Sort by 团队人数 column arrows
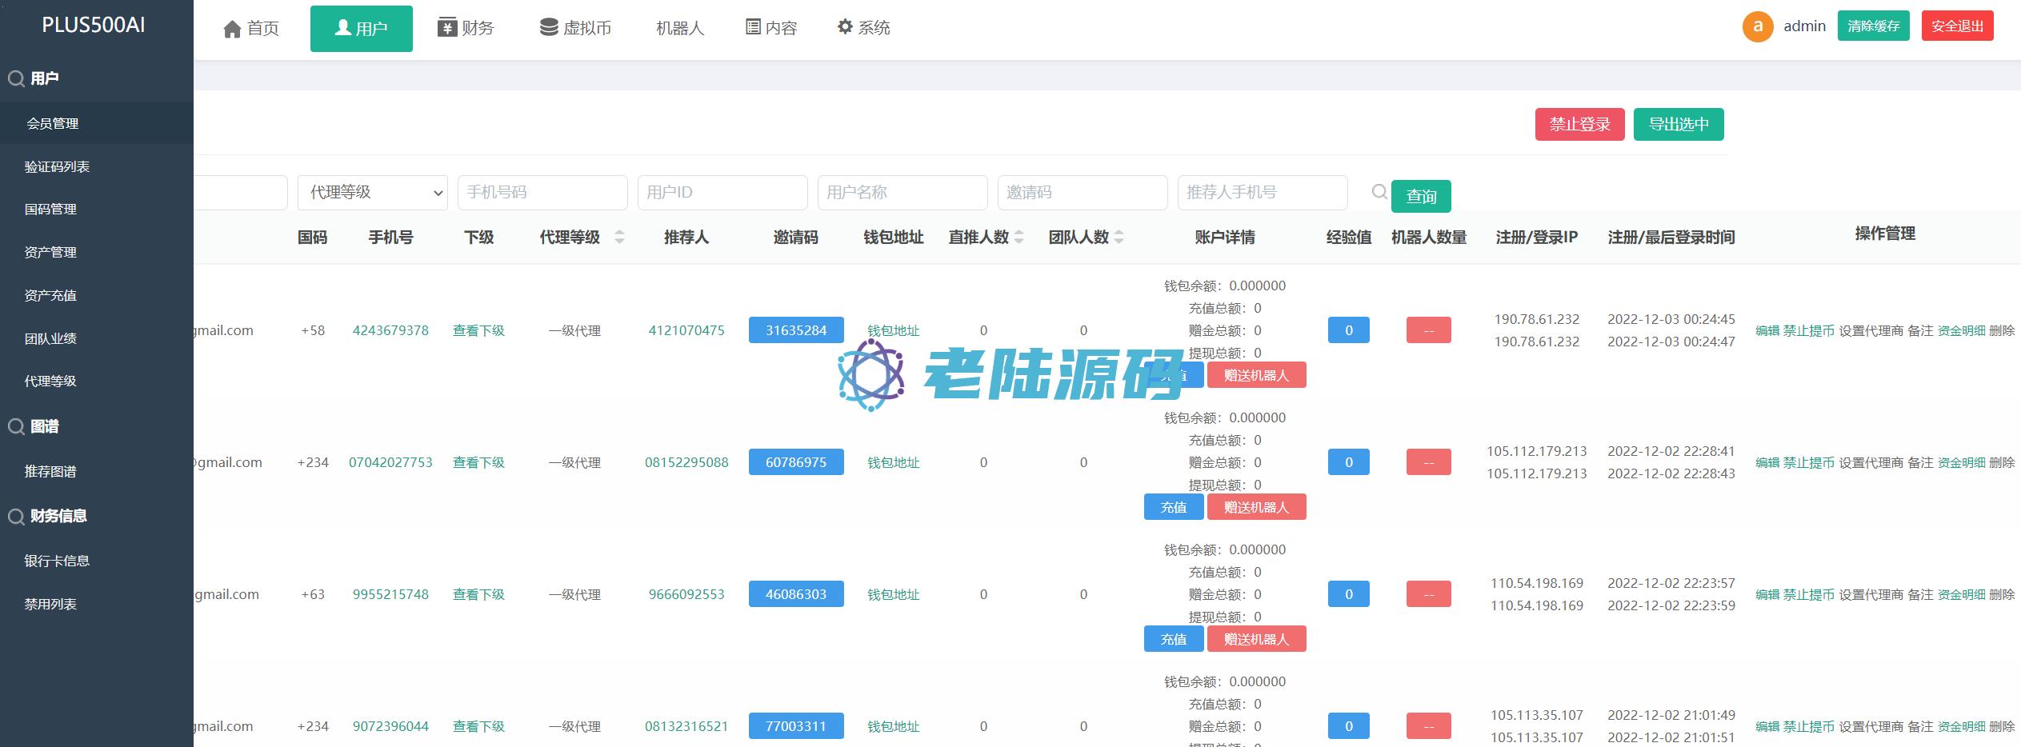Screen dimensions: 2021x747 [x=1119, y=237]
